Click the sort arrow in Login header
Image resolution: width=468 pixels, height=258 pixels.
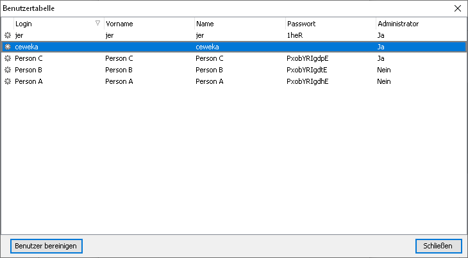click(97, 23)
